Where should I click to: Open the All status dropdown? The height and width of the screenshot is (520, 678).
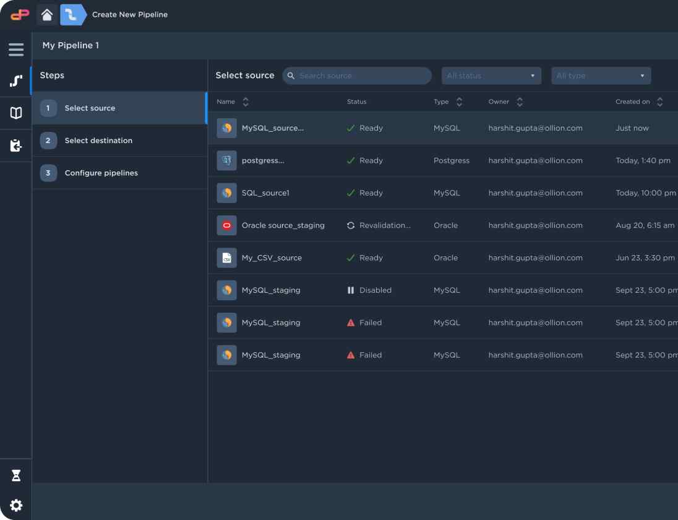click(x=491, y=76)
